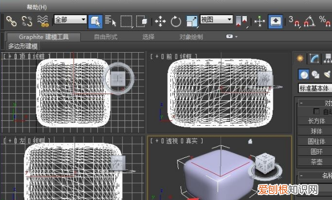The height and width of the screenshot is (200, 332).
Task: Activate the Select Object arrow tool
Action: (x=96, y=22)
